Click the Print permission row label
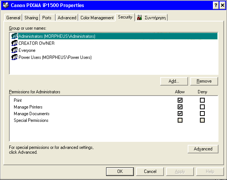 (x=18, y=100)
